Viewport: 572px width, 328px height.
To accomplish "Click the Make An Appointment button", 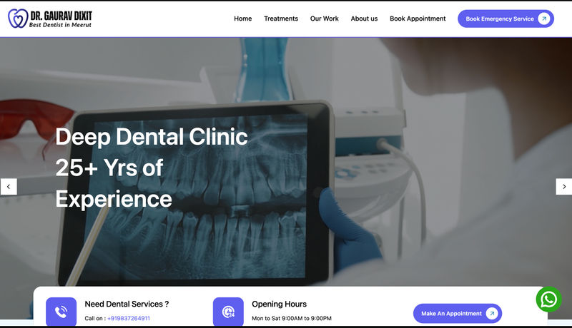I will pos(458,313).
